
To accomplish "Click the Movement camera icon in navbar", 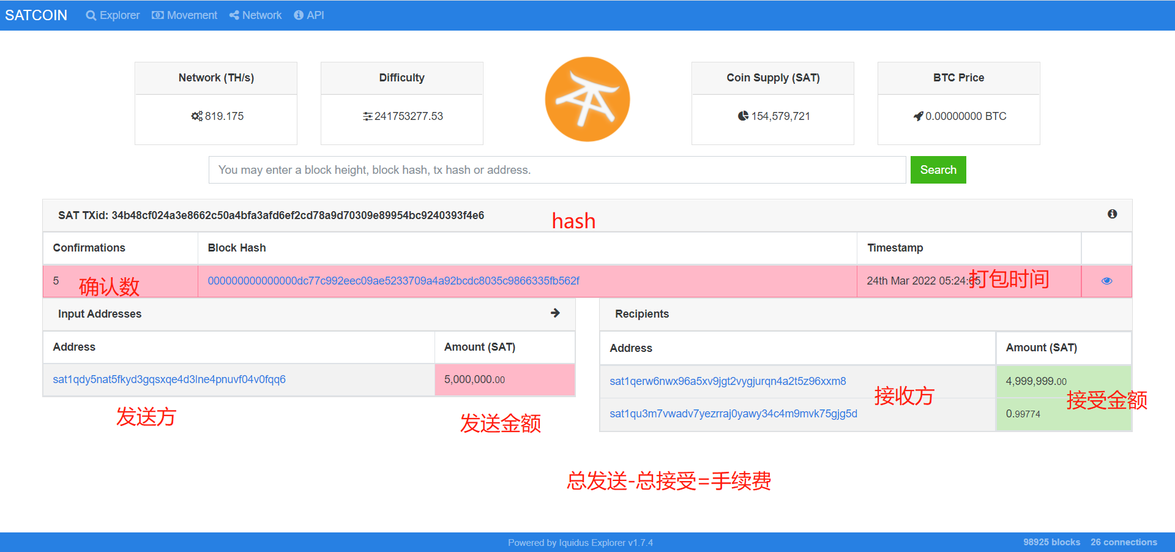I will tap(157, 15).
